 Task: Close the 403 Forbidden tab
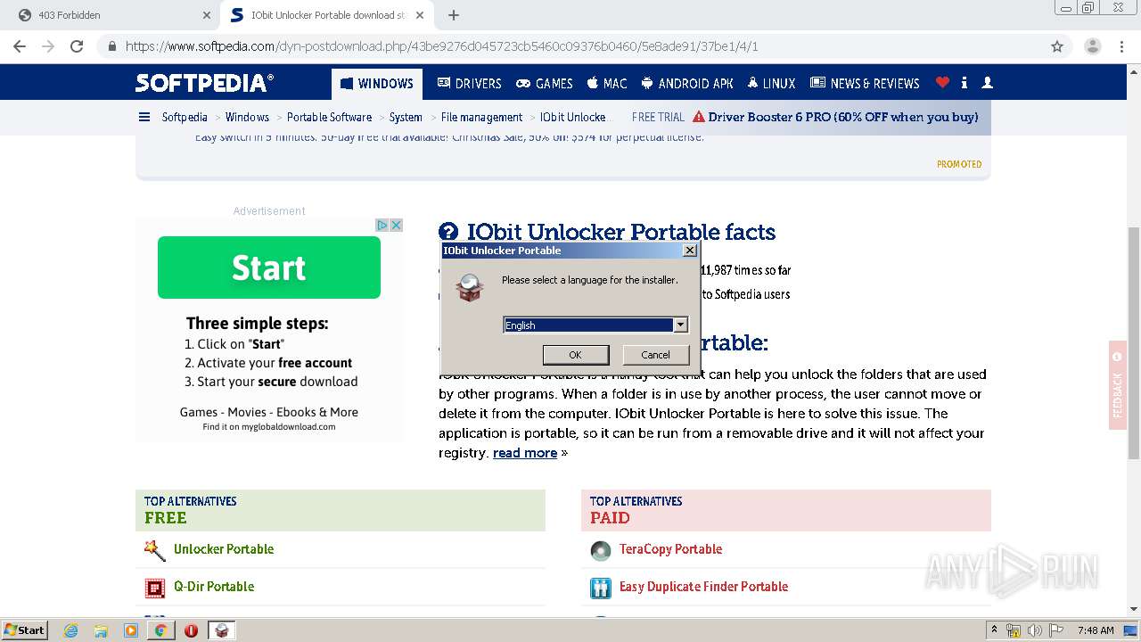[x=206, y=15]
